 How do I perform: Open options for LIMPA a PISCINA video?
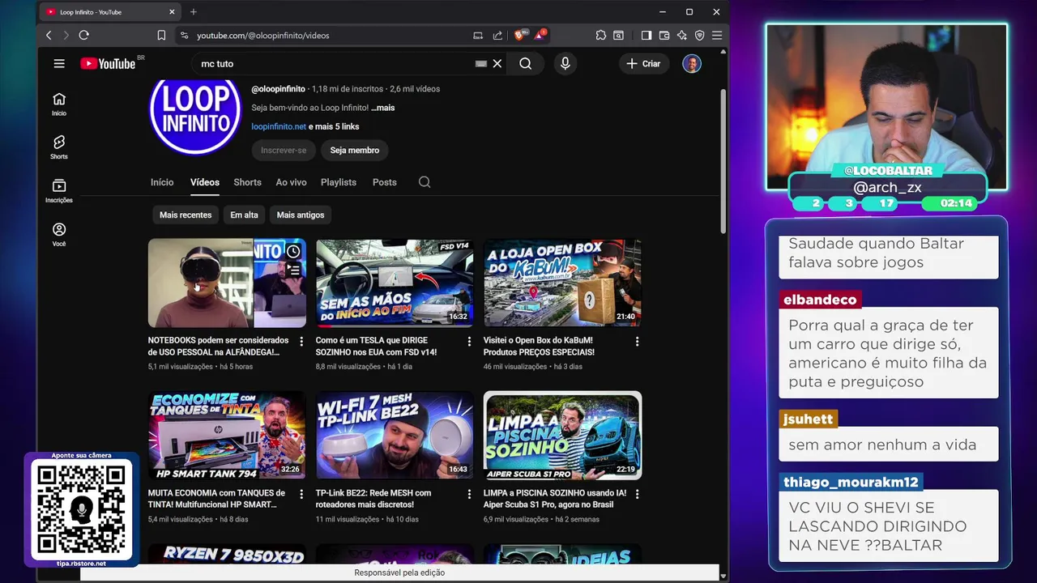tap(637, 494)
